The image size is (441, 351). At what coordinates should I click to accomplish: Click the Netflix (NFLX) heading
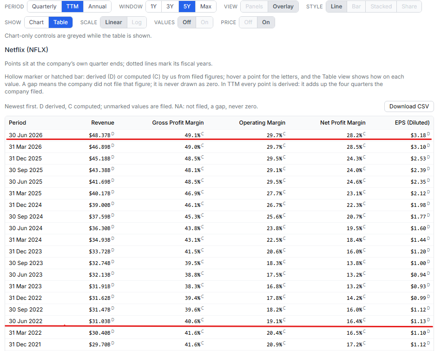pyautogui.click(x=26, y=50)
